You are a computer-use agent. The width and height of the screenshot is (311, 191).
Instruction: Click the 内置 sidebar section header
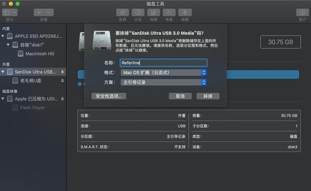point(6,29)
